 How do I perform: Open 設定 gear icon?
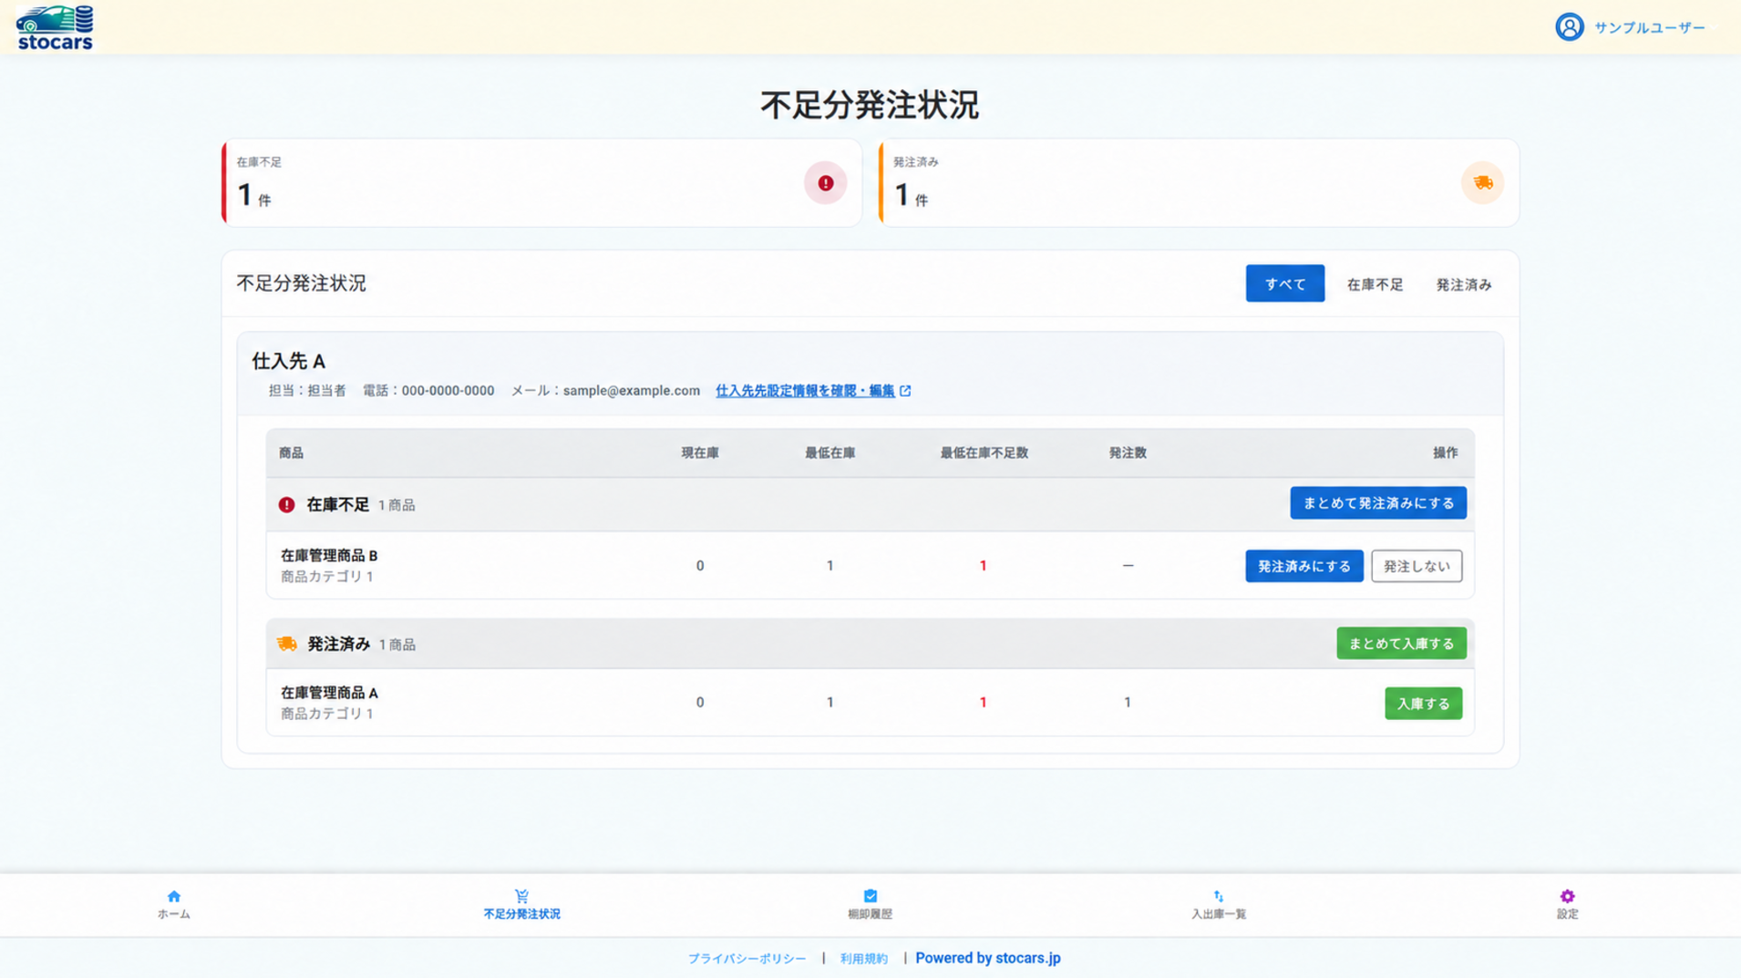pos(1567,896)
